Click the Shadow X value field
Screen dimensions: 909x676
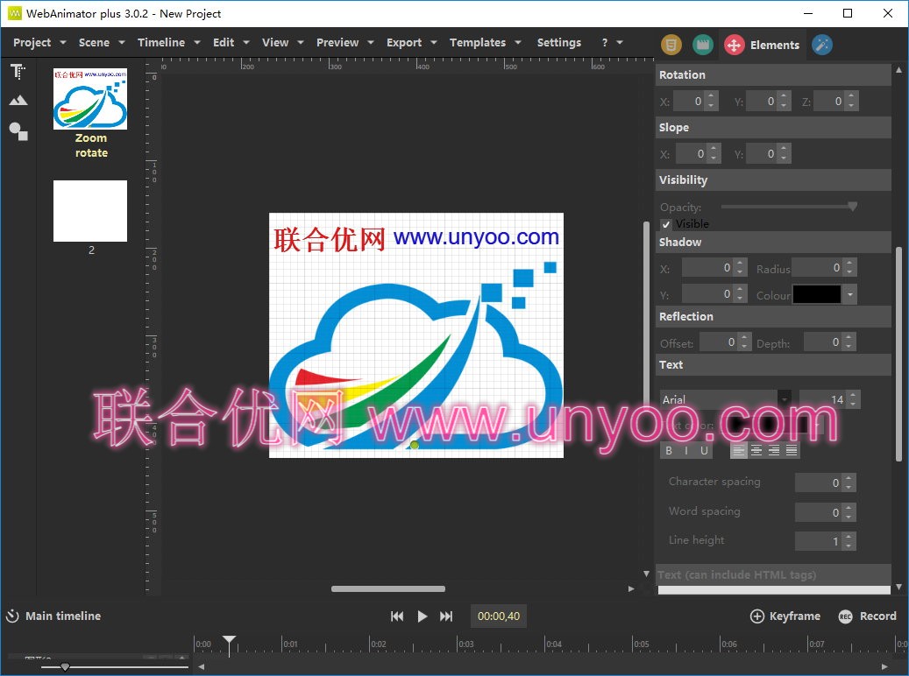pyautogui.click(x=708, y=268)
